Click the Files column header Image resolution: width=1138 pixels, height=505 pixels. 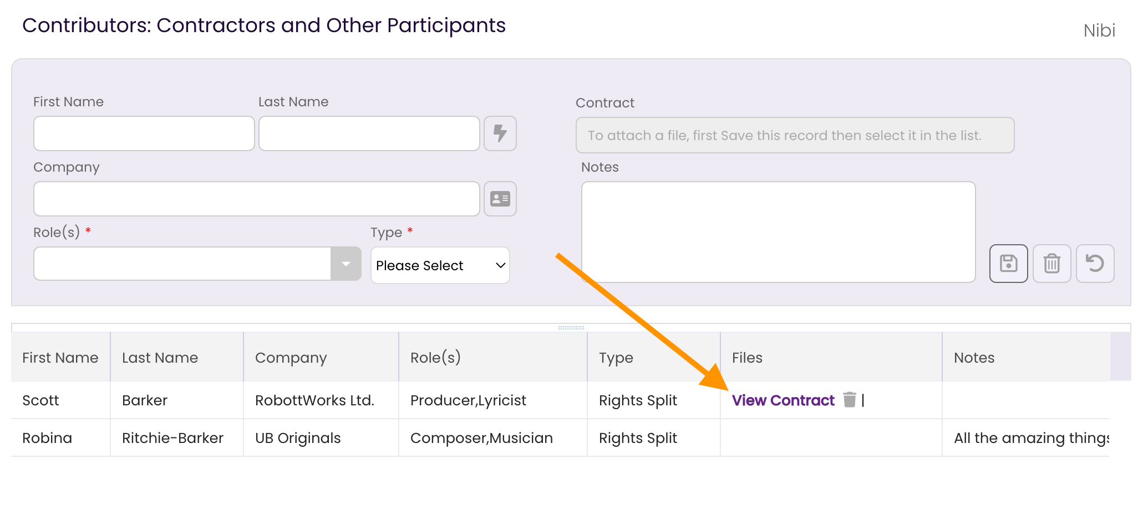[x=831, y=358]
